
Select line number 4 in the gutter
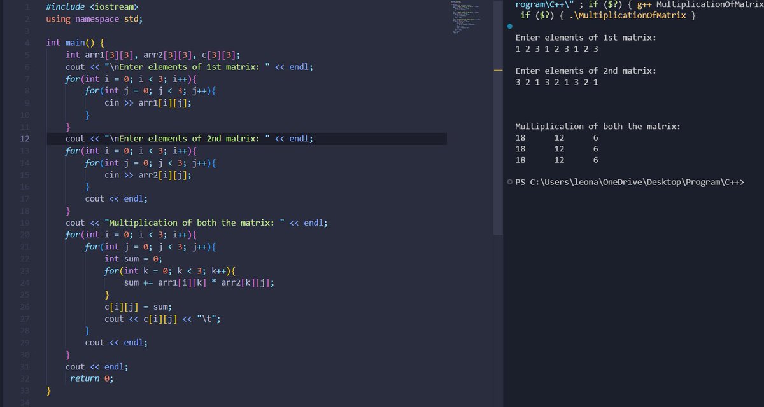coord(27,43)
